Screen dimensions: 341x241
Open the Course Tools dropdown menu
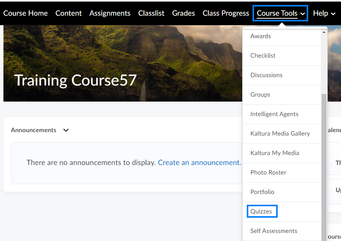pyautogui.click(x=280, y=13)
